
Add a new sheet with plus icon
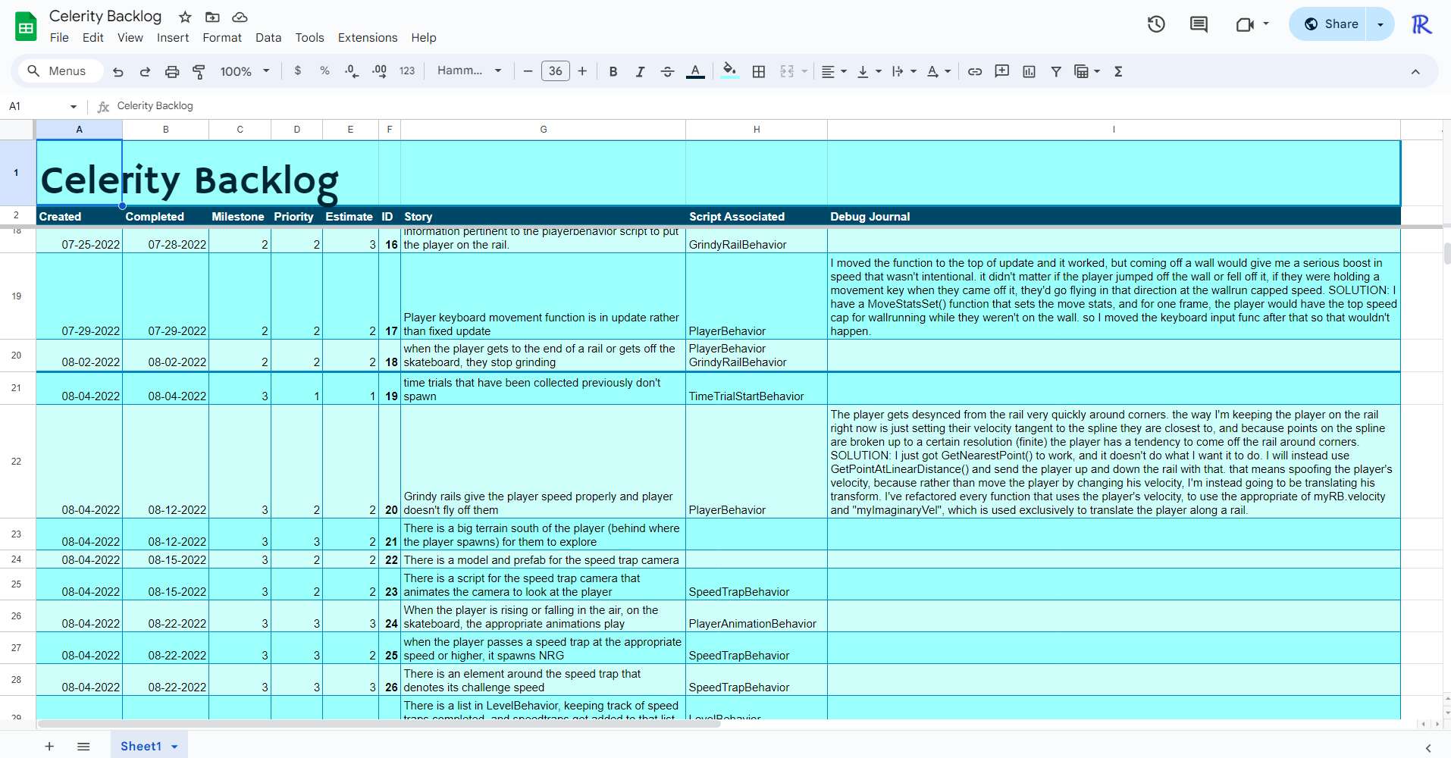point(49,747)
